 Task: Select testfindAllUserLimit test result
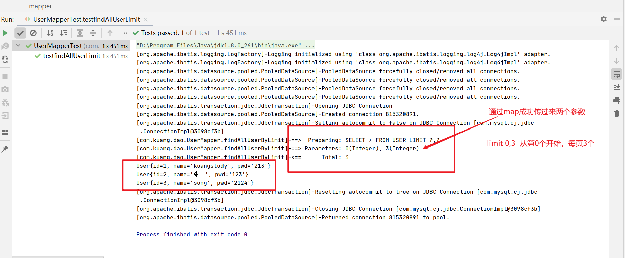point(71,56)
